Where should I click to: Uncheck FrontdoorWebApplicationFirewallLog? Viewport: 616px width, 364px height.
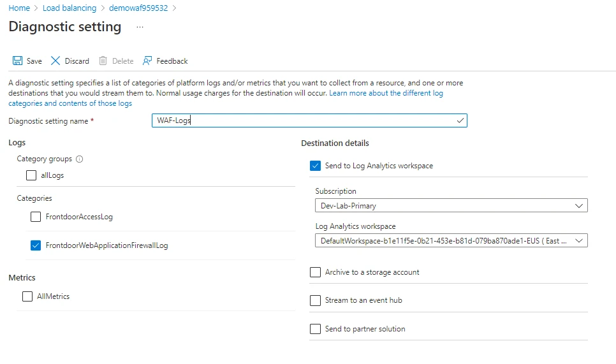pyautogui.click(x=36, y=245)
